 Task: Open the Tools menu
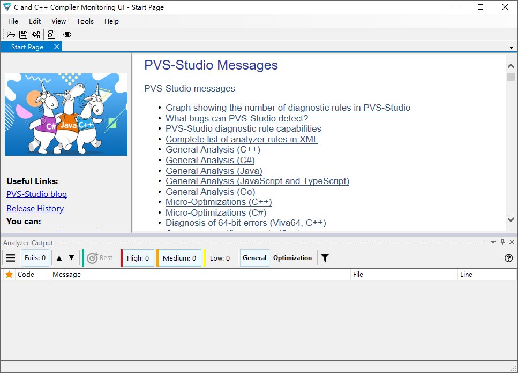click(85, 21)
